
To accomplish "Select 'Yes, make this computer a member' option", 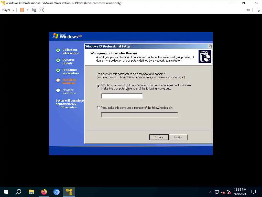I will [99, 107].
